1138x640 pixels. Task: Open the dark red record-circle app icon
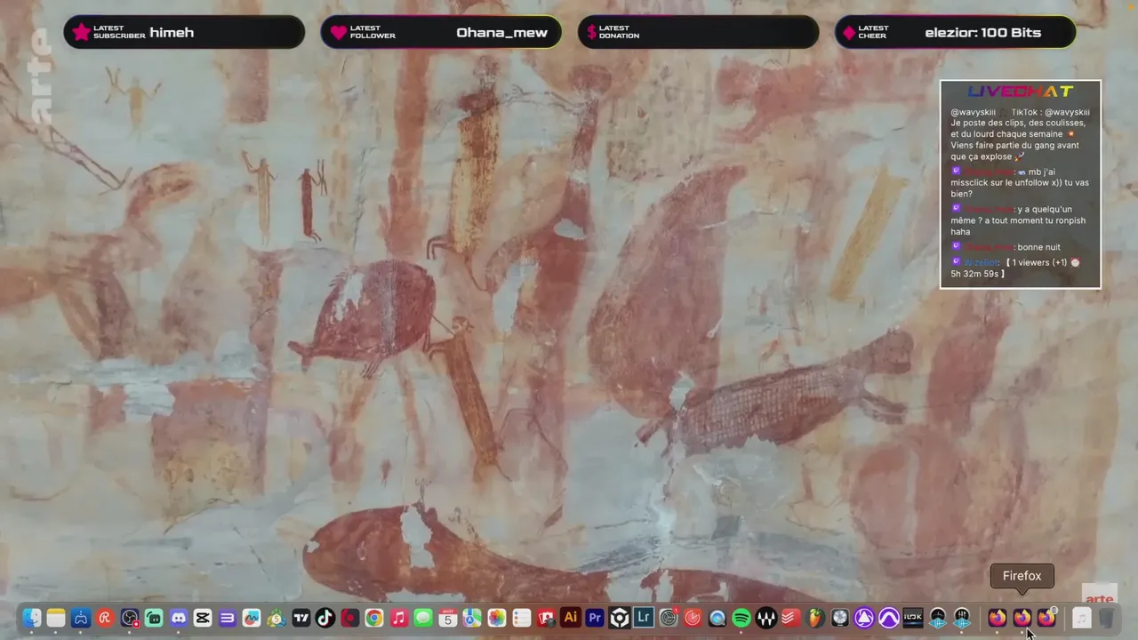pos(349,618)
